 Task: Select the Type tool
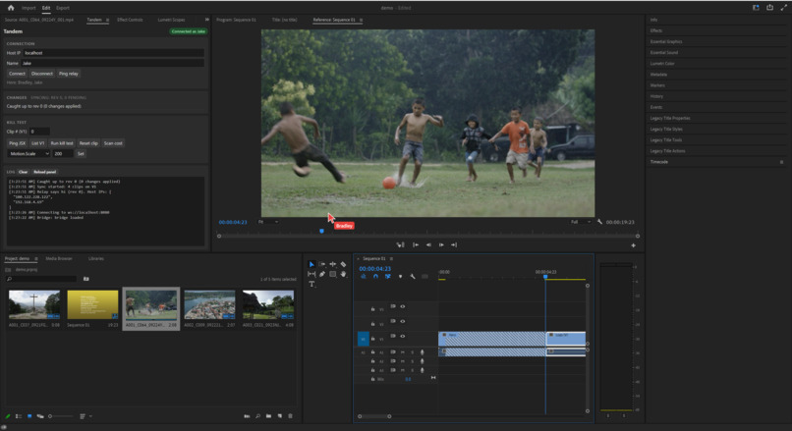(311, 284)
